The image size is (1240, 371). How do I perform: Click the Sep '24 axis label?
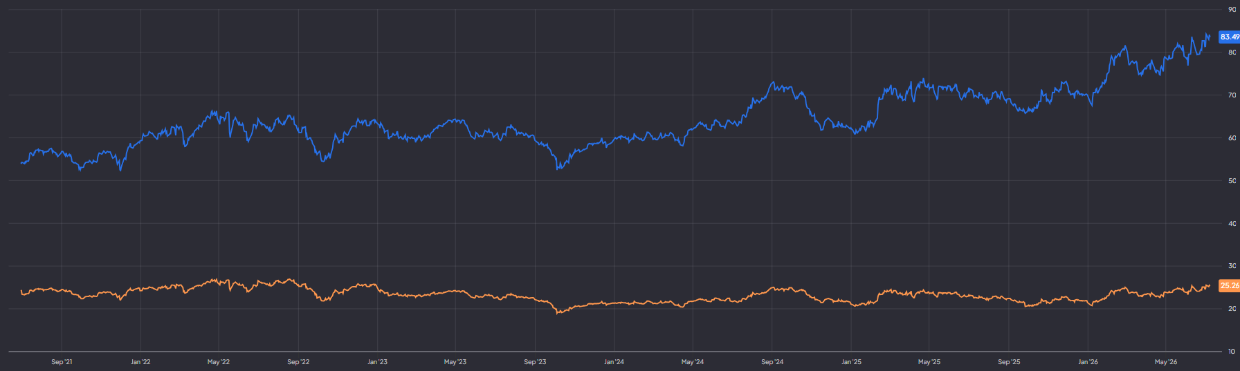(772, 362)
